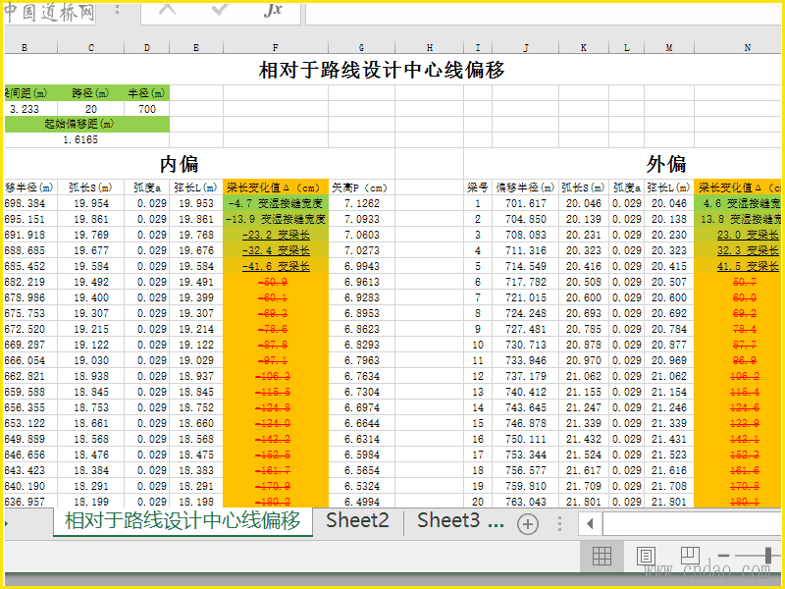Adjust the zoom slider handle

point(768,555)
